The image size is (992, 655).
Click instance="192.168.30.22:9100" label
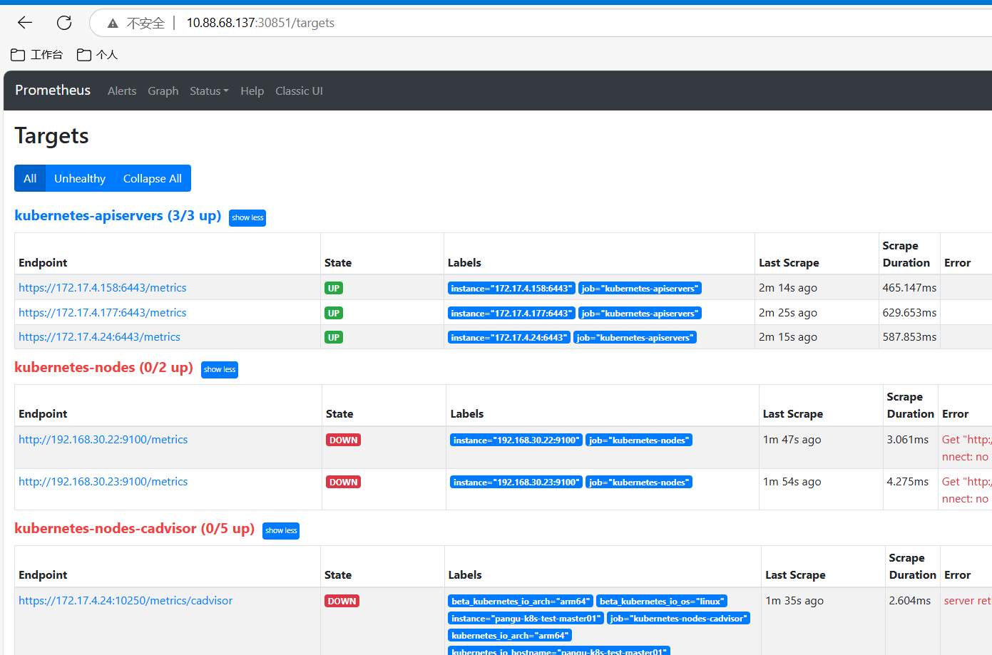tap(516, 440)
